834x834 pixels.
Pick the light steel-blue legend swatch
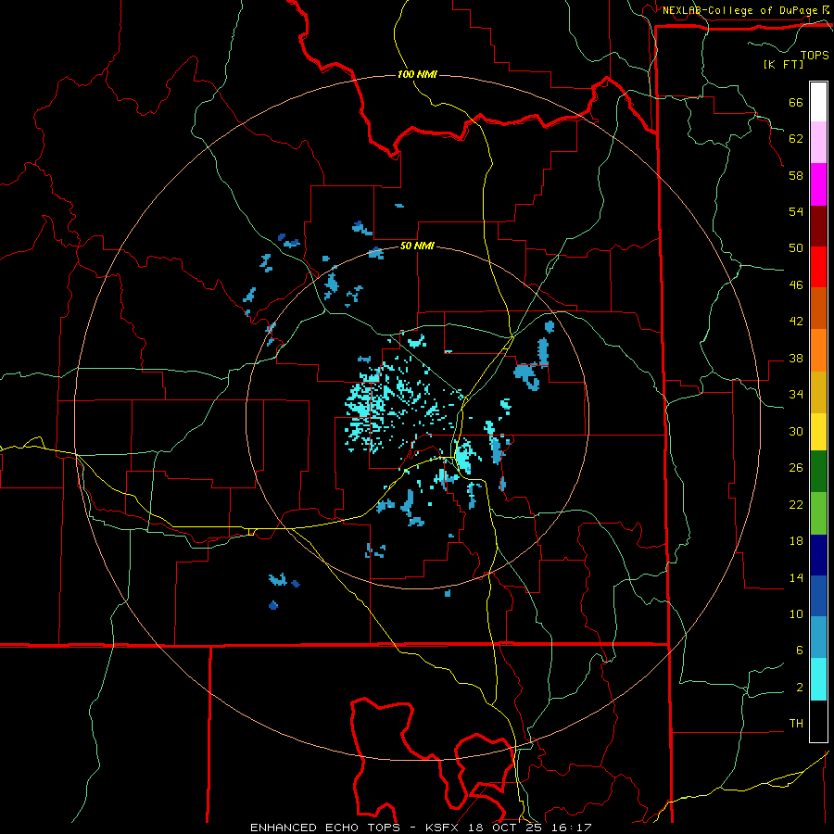(x=818, y=638)
